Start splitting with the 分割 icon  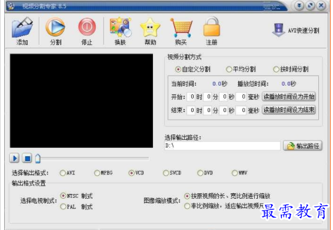coord(55,27)
